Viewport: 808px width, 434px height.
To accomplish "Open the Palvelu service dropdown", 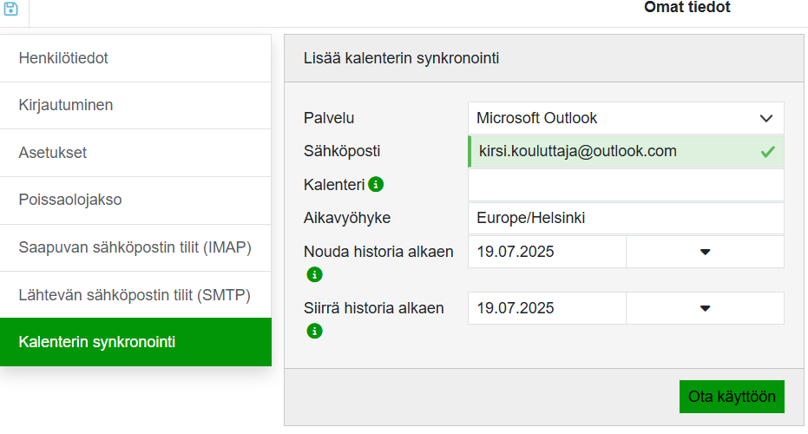I will click(625, 118).
